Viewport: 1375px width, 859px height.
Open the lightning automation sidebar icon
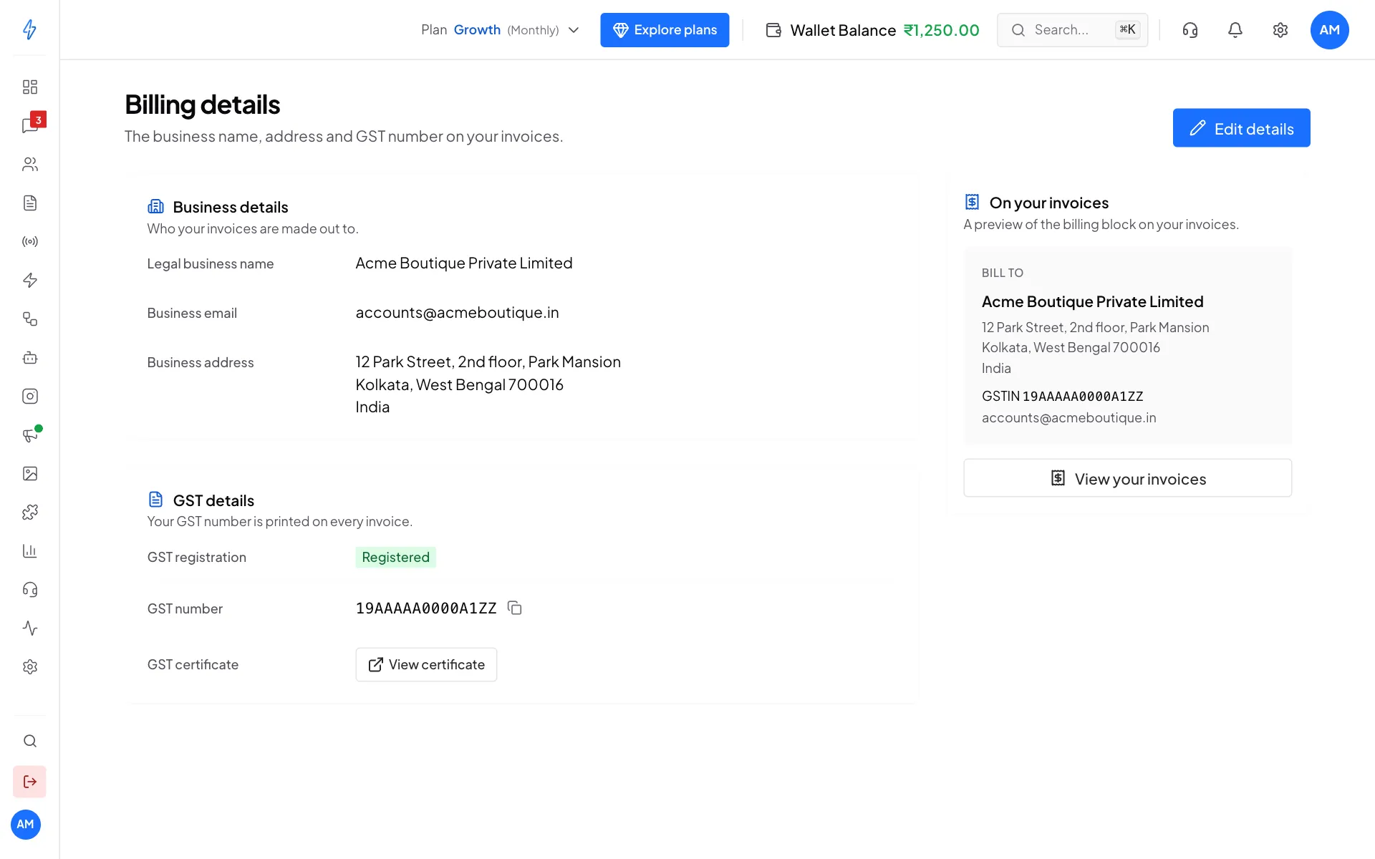[x=29, y=280]
